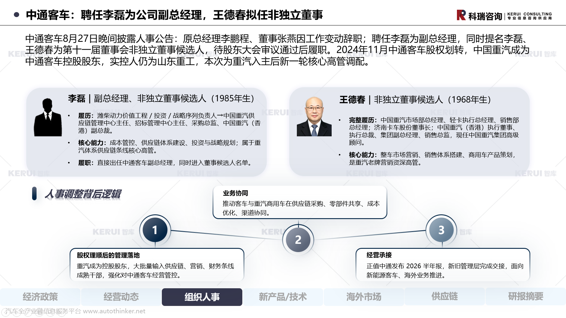Select the 组织人事 tab
The width and height of the screenshot is (566, 318).
click(x=202, y=297)
